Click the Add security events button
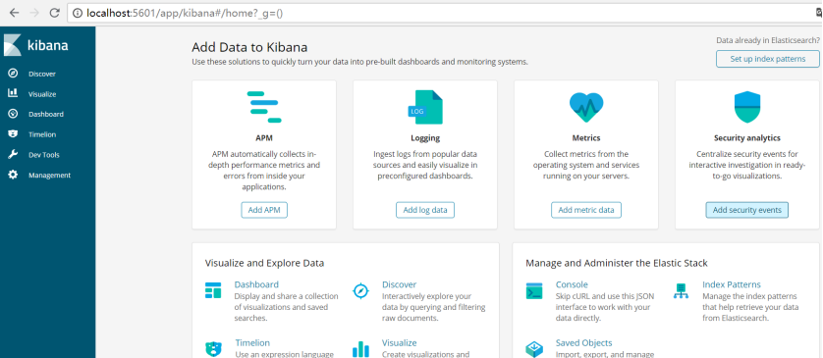 747,210
